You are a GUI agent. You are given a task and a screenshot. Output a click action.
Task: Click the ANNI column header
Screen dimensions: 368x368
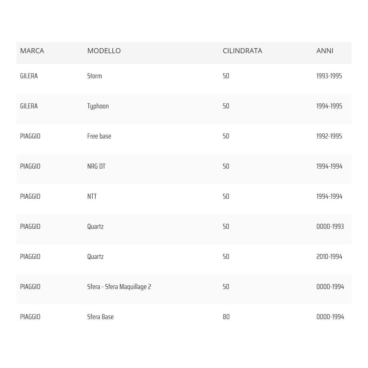click(325, 51)
